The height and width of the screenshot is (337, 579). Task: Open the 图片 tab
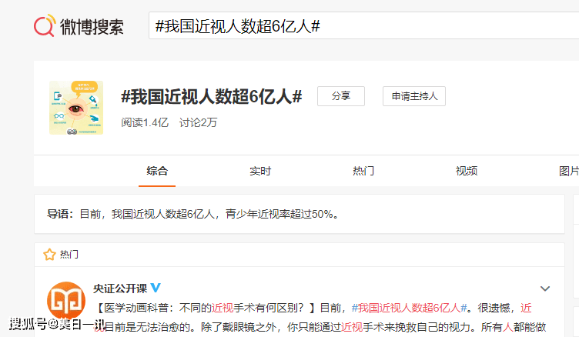pyautogui.click(x=569, y=172)
